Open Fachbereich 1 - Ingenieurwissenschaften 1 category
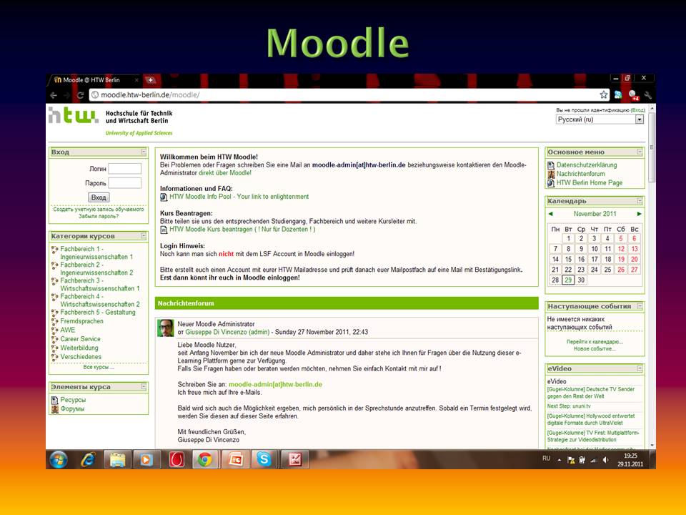The height and width of the screenshot is (515, 686). [96, 252]
